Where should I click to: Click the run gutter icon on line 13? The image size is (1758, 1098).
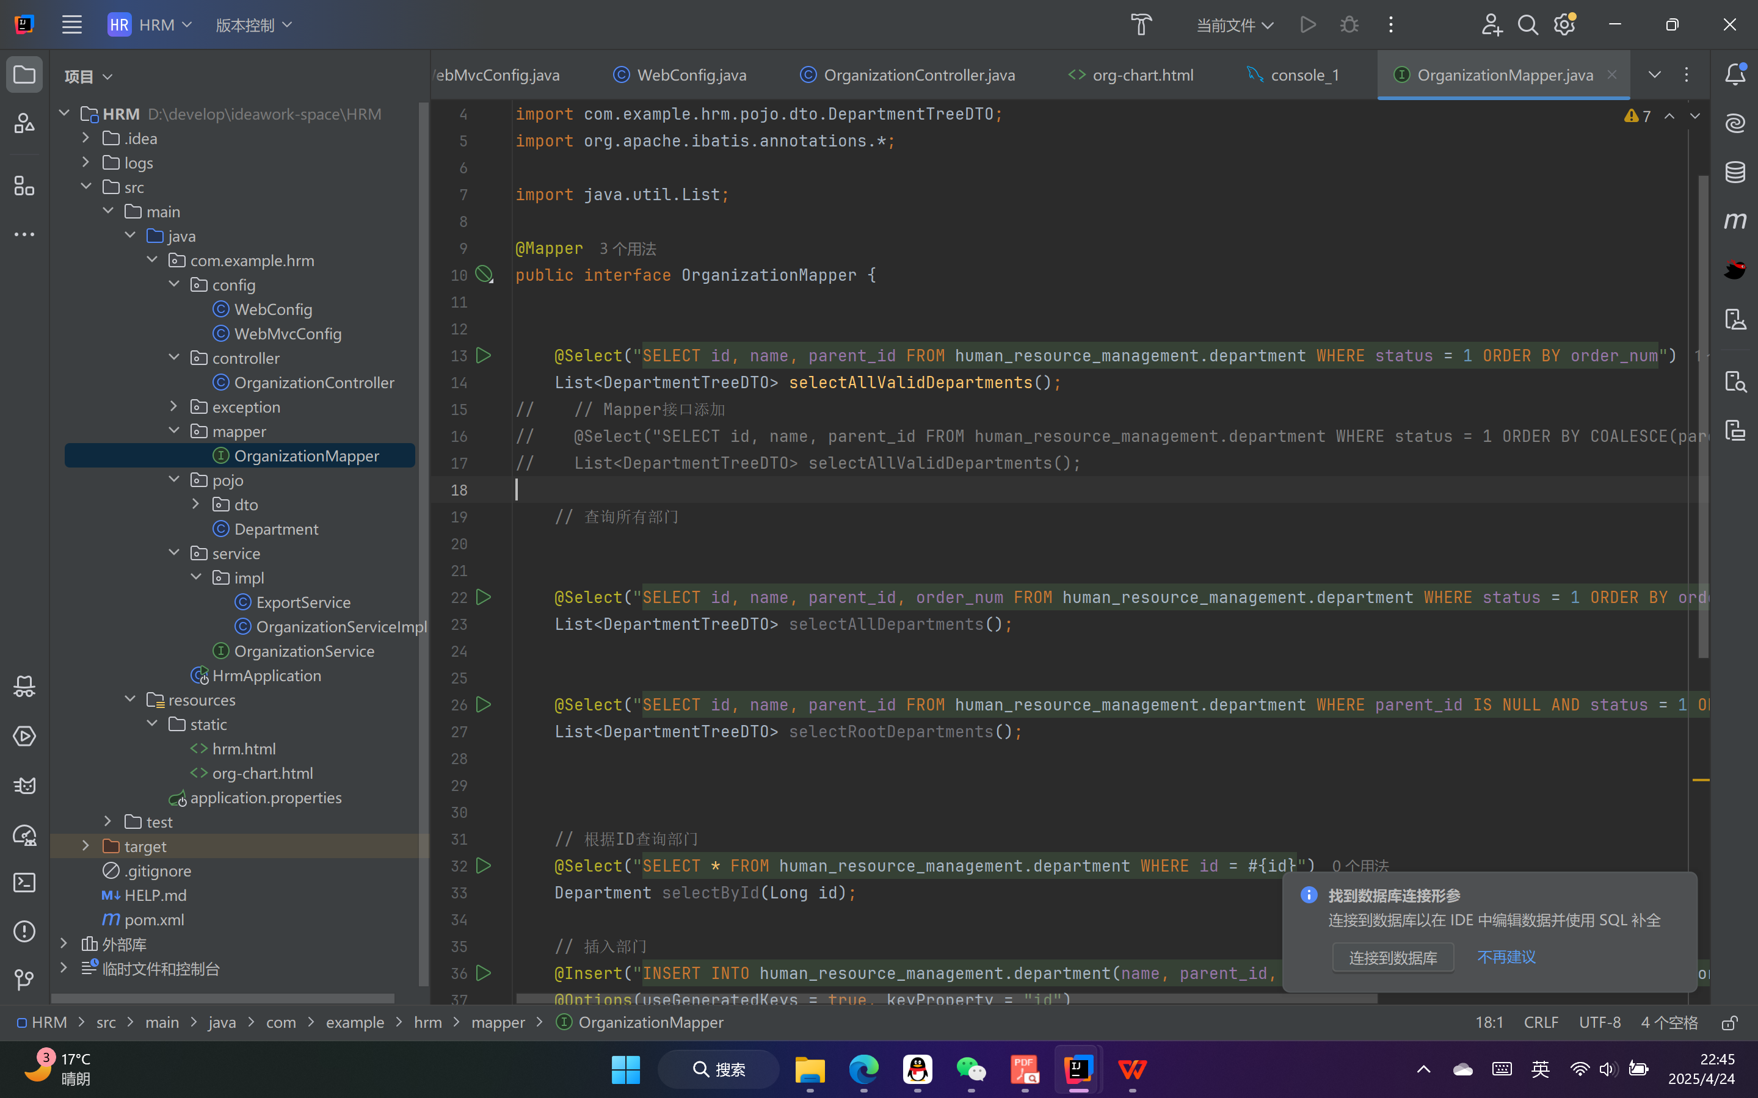(x=483, y=355)
